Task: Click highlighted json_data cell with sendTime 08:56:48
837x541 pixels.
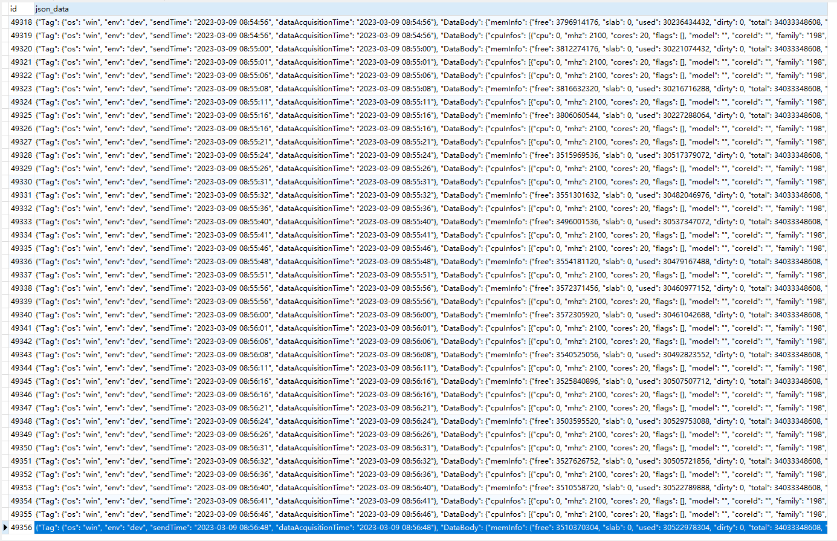Action: click(430, 528)
